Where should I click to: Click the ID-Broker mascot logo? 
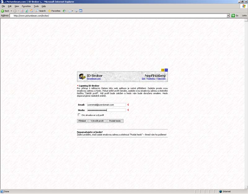(x=82, y=77)
